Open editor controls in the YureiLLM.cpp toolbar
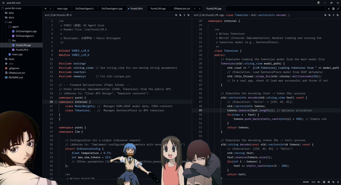Screen dimensions: 341x185 338,15
